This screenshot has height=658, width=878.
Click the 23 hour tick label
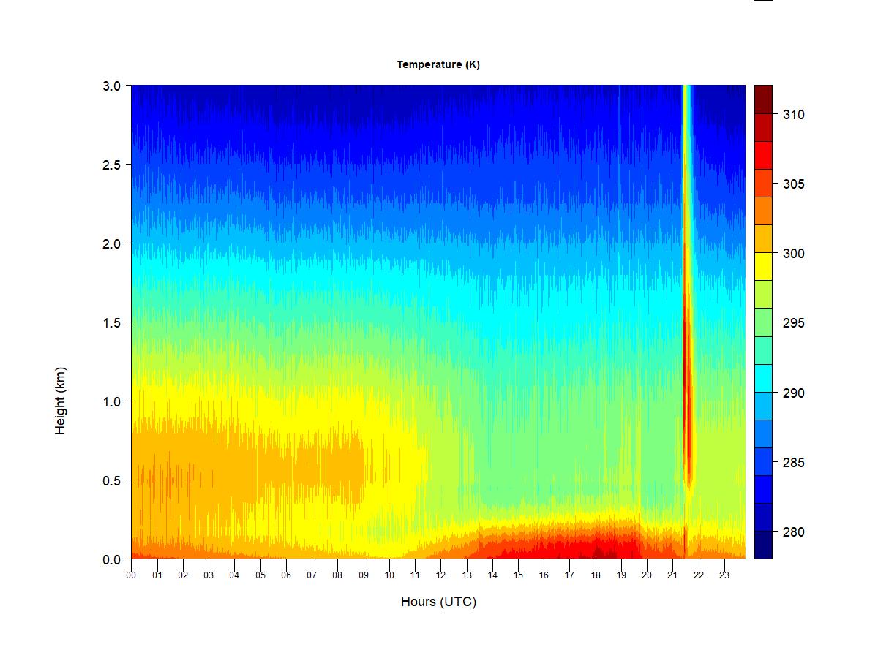[x=724, y=575]
